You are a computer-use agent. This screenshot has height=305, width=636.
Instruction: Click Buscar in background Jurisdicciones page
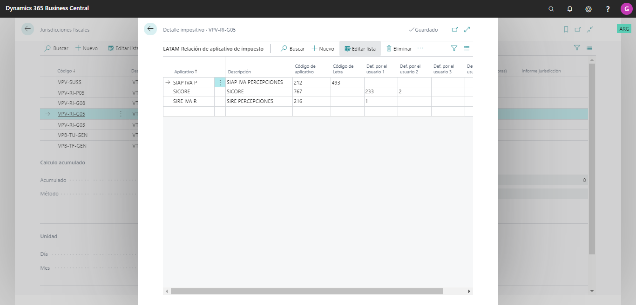pyautogui.click(x=56, y=48)
